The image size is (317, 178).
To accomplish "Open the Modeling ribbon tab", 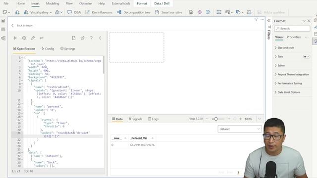I will tap(53, 3).
